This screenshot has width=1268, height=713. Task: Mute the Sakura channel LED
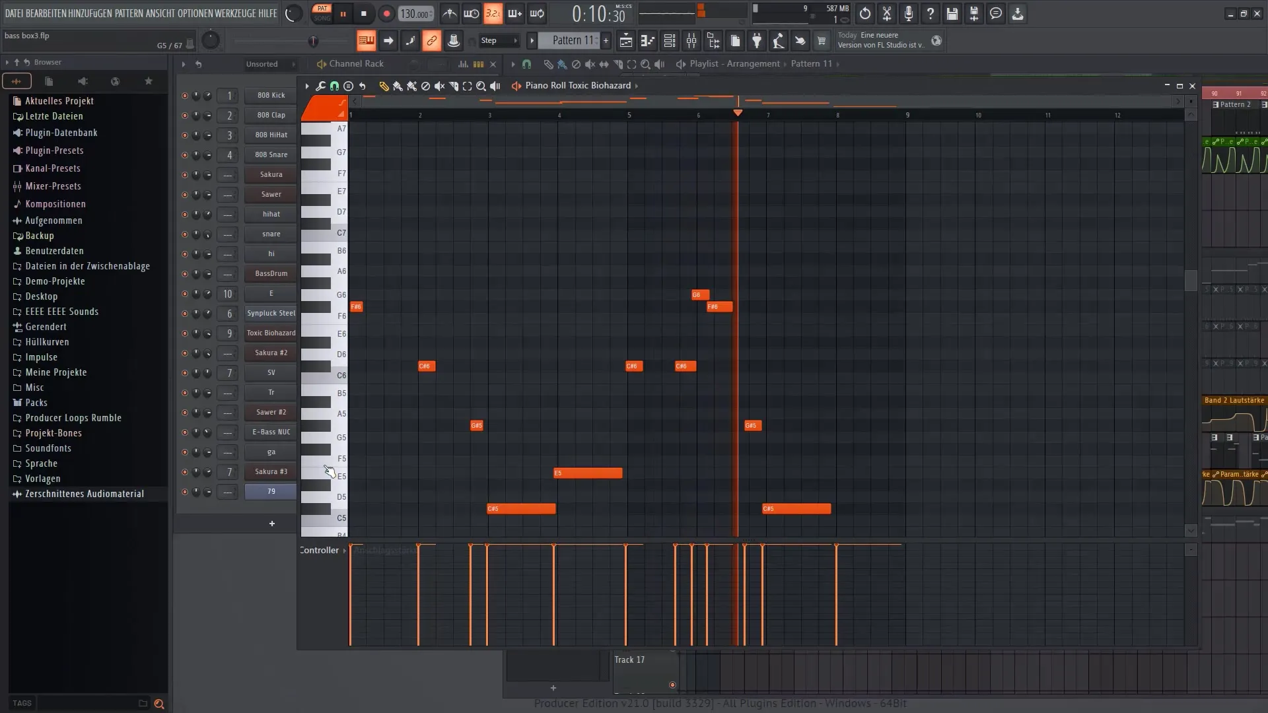click(184, 175)
